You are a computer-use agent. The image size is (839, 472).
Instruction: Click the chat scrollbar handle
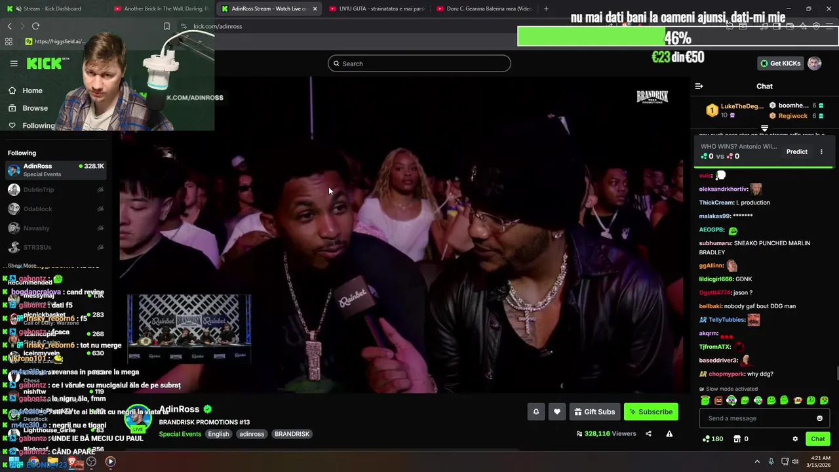coord(836,374)
